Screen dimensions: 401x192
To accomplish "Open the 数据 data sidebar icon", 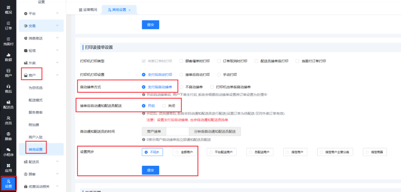I will (x=8, y=57).
